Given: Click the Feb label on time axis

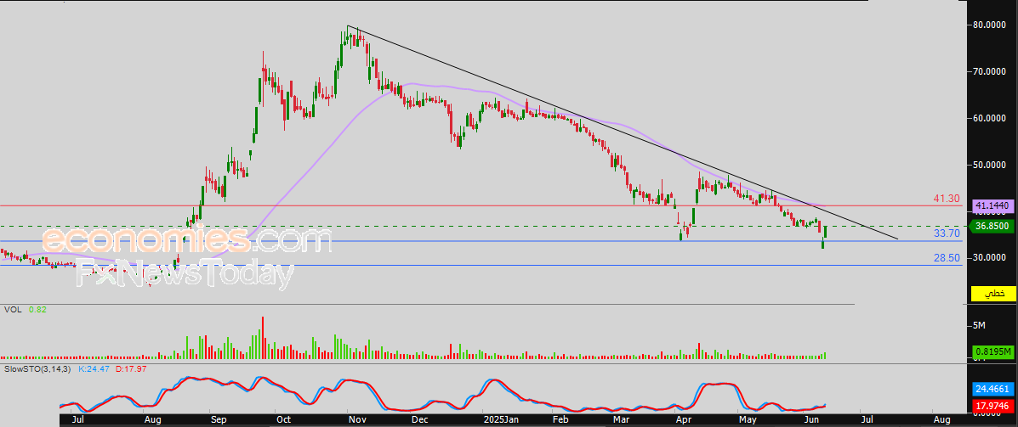Looking at the screenshot, I should (x=560, y=420).
